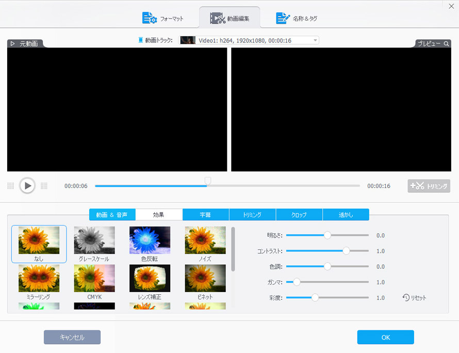Click the キャンセル button
This screenshot has height=353, width=459.
pos(72,337)
